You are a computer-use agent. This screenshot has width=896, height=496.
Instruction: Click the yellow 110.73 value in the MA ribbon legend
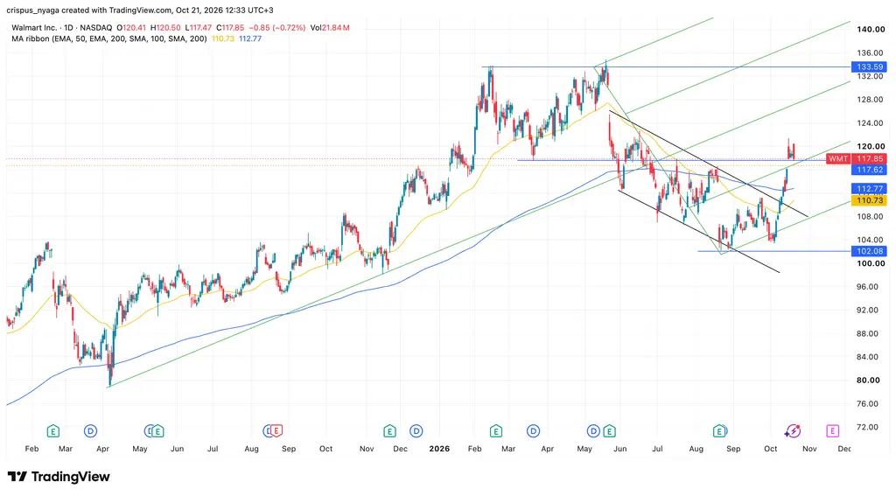tap(223, 38)
